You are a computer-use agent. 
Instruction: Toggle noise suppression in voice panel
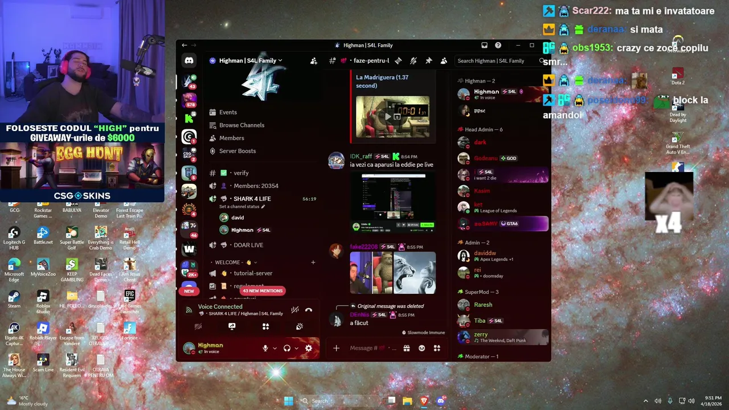point(294,310)
